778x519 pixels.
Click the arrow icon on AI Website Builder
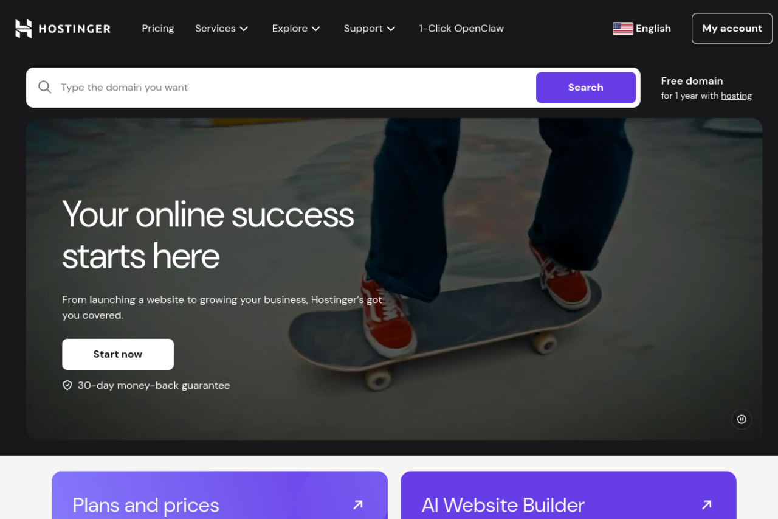tap(706, 504)
